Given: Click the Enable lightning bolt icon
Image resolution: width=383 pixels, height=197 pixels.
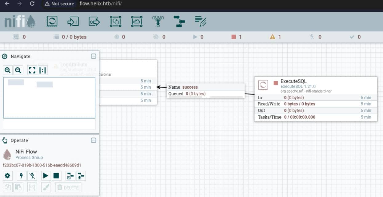Looking at the screenshot, I should pyautogui.click(x=21, y=176).
